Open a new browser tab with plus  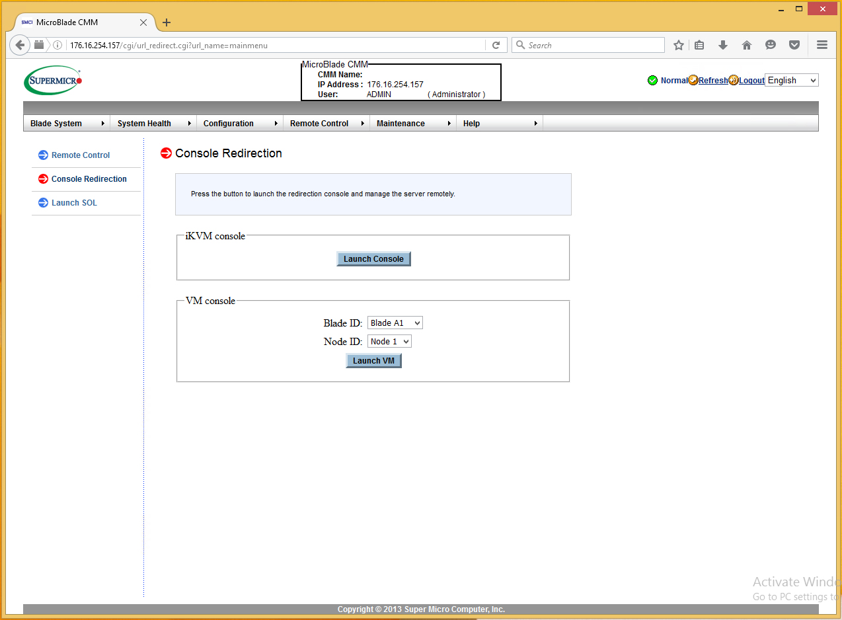167,22
